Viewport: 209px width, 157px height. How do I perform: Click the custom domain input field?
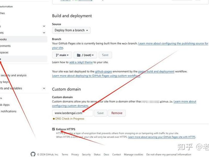point(73,113)
